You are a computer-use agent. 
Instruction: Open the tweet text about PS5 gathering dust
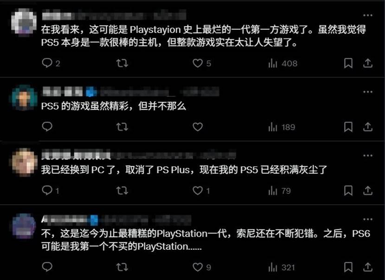point(184,170)
